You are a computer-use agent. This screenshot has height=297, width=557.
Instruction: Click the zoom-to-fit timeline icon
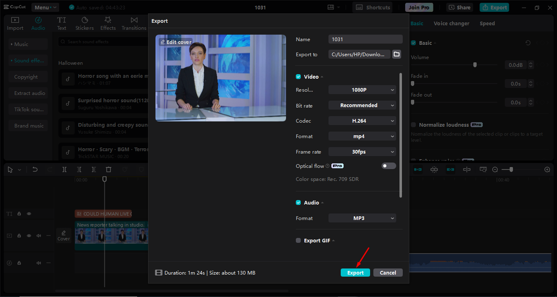tap(483, 170)
